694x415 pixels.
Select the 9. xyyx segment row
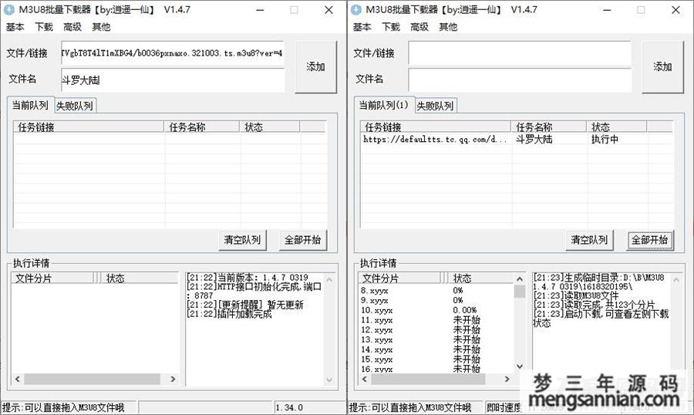coord(436,300)
